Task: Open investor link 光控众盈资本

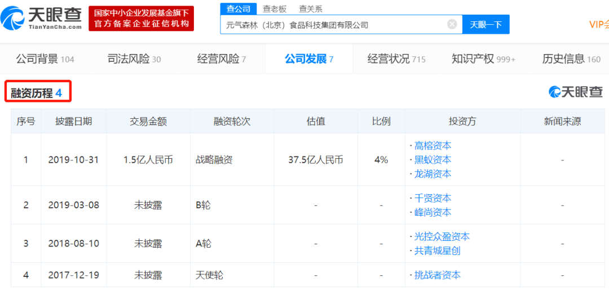Action: 442,236
